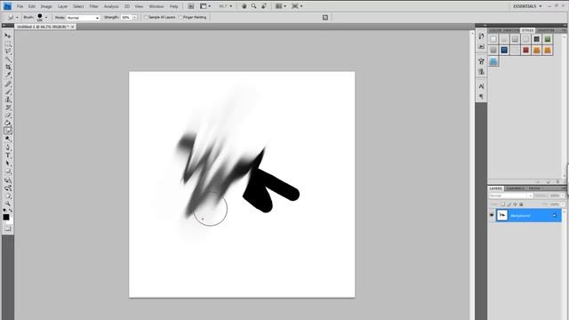Viewport: 569px width, 320px height.
Task: Open the Screen Mode dropdown
Action: tap(297, 6)
